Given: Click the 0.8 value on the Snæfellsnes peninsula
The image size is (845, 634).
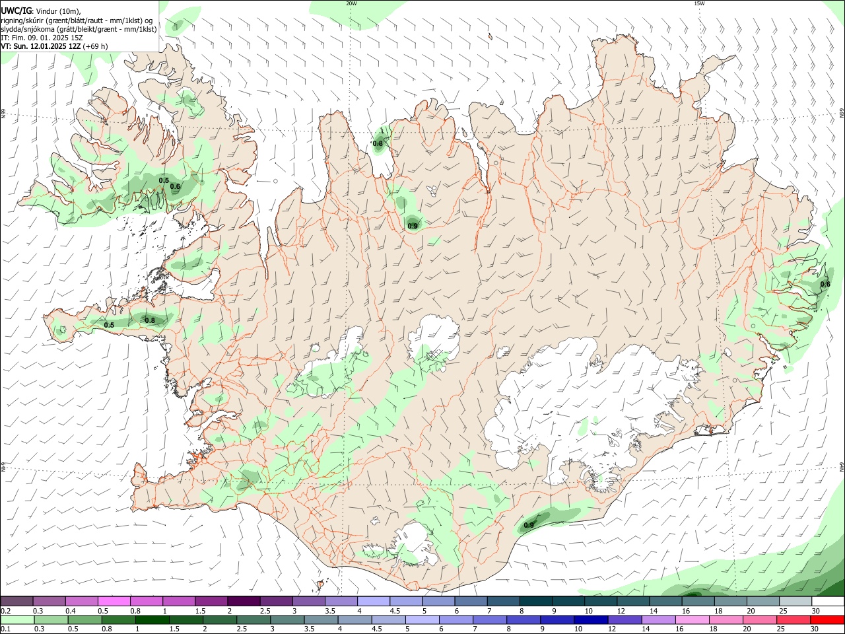Looking at the screenshot, I should coord(150,320).
